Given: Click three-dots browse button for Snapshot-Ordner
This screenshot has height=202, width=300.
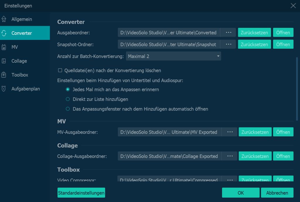Looking at the screenshot, I should coord(228,44).
